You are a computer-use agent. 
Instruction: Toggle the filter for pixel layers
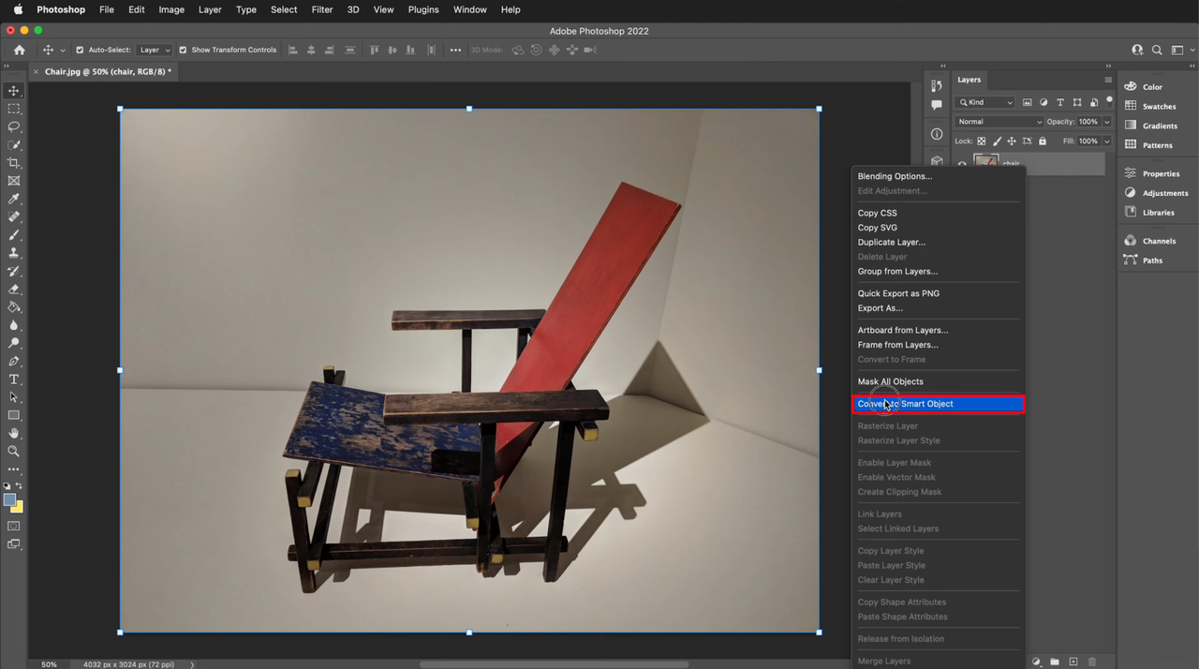[1028, 102]
